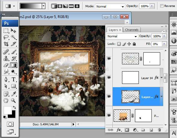Reset default foreground and background colors
177x138 pixels.
(5, 117)
